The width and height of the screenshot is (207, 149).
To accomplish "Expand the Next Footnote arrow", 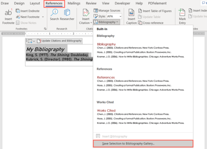I will click(x=43, y=17).
